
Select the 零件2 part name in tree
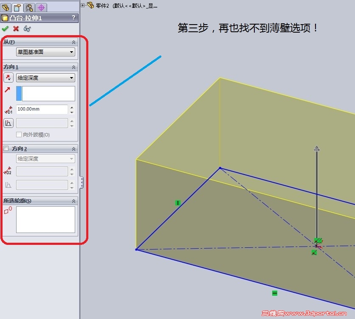[x=103, y=6]
